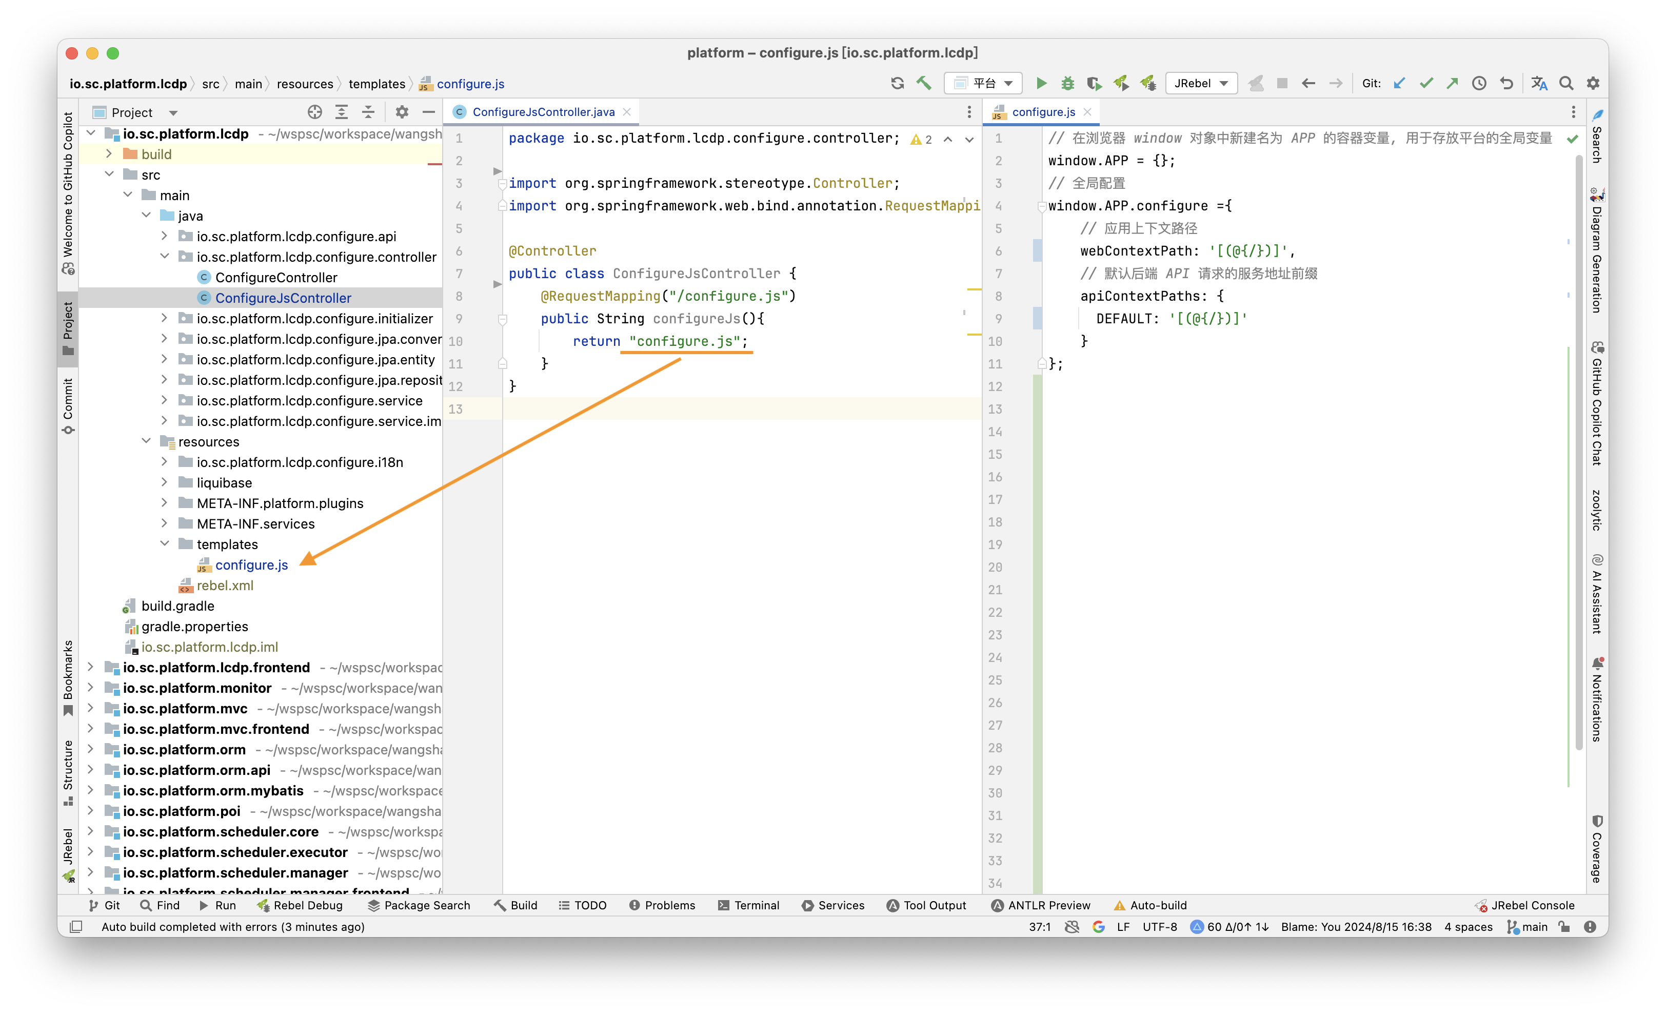Viewport: 1666px width, 1013px height.
Task: Open the Terminal tool window tab
Action: click(x=748, y=905)
